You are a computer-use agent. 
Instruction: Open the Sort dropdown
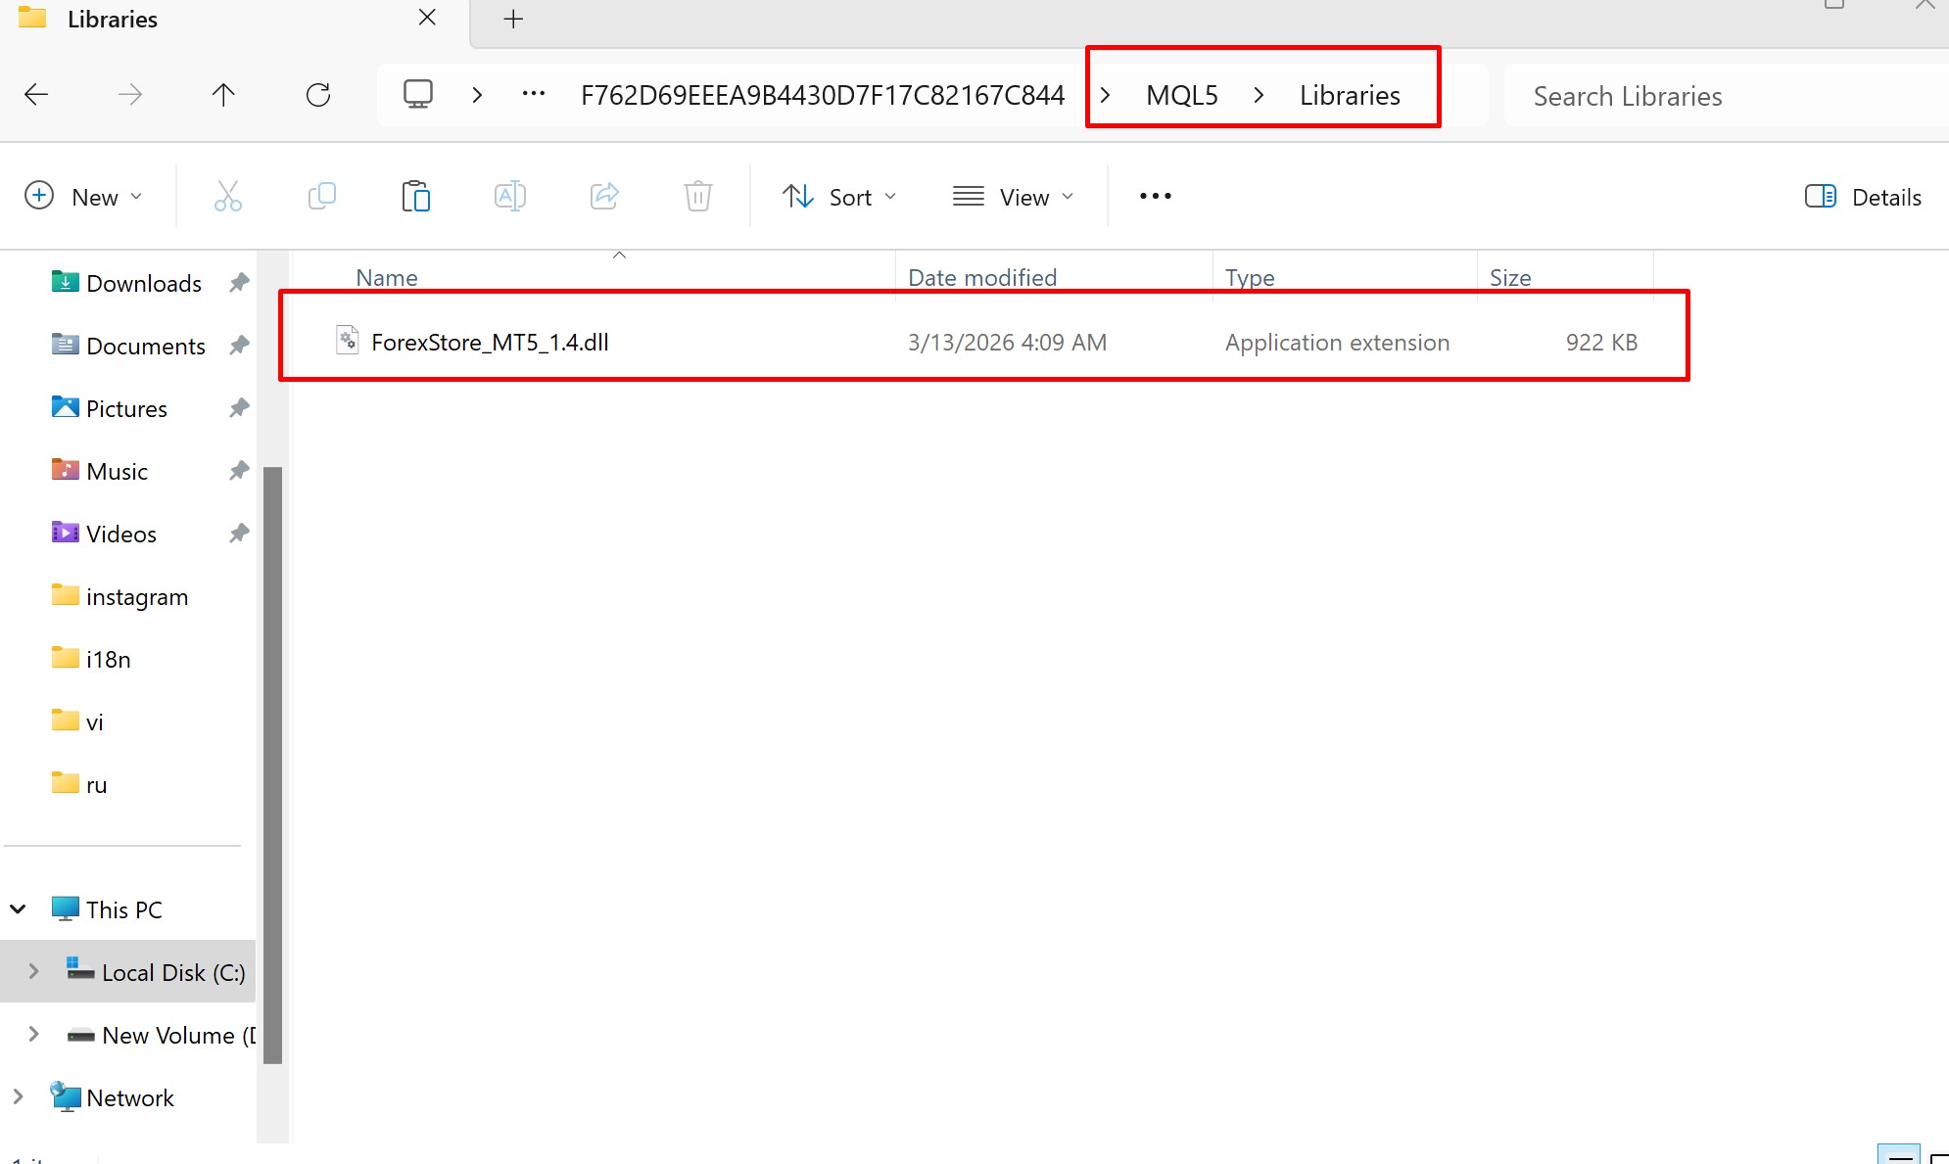coord(839,196)
